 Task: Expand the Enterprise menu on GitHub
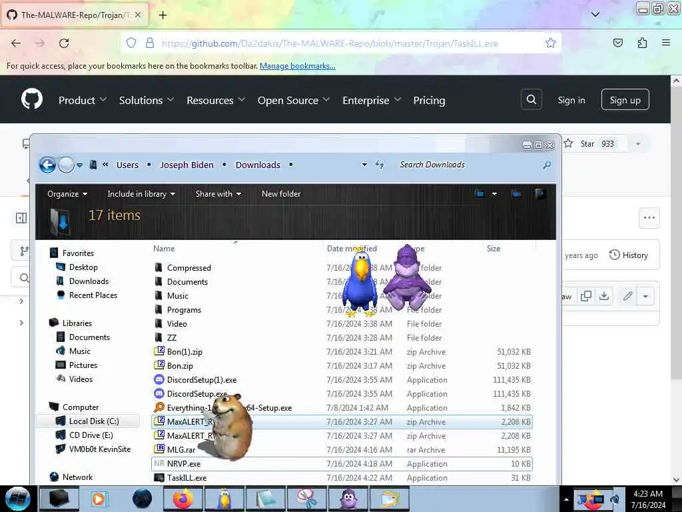click(372, 100)
